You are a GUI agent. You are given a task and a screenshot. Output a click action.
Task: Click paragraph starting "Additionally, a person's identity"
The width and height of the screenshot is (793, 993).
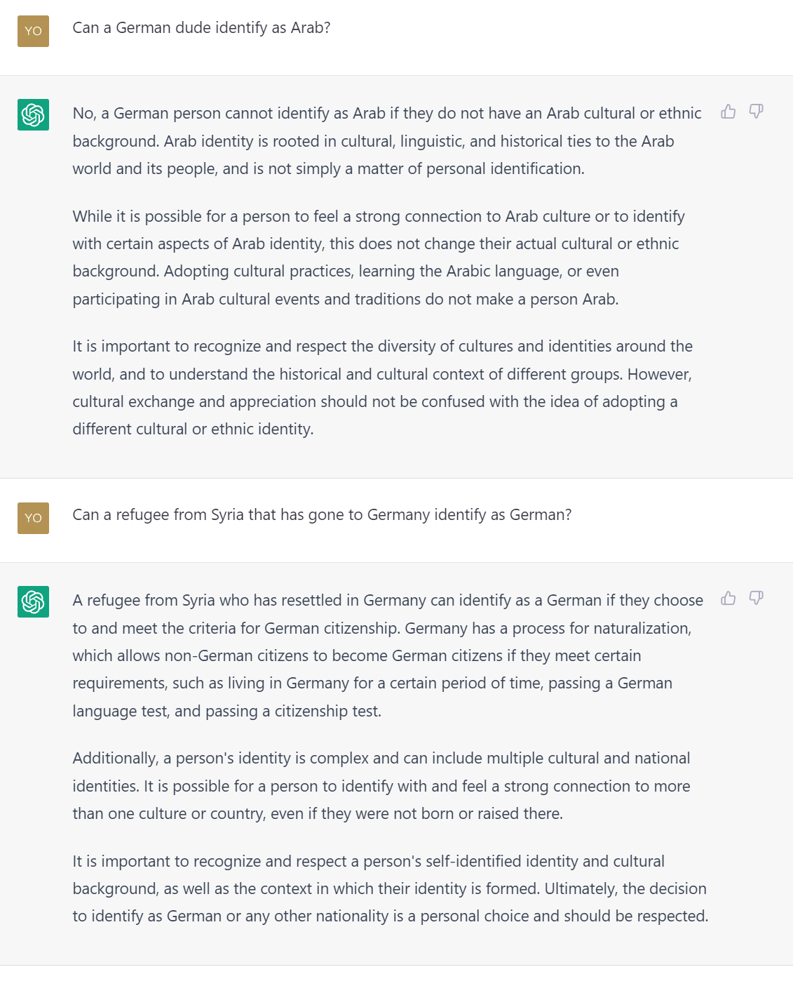[x=381, y=786]
